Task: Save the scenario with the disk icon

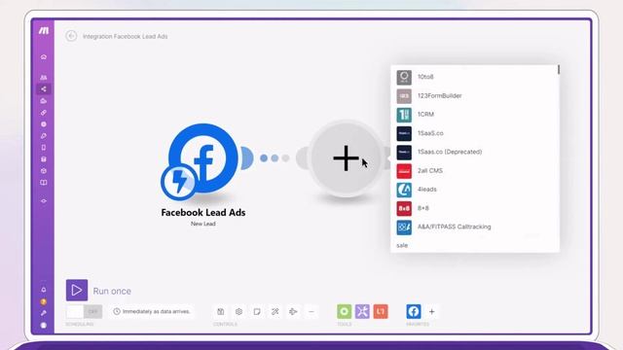Action: 221,311
